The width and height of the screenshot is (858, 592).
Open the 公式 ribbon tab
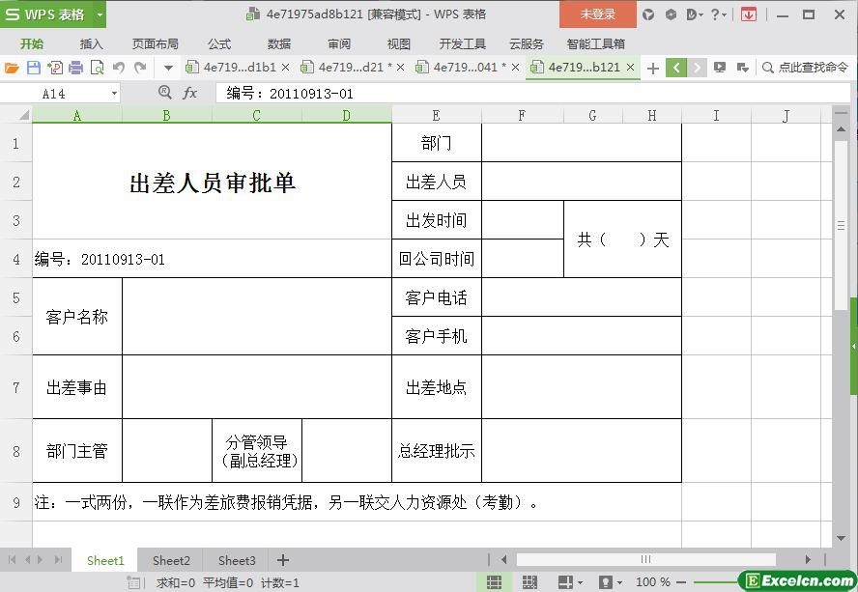point(219,43)
